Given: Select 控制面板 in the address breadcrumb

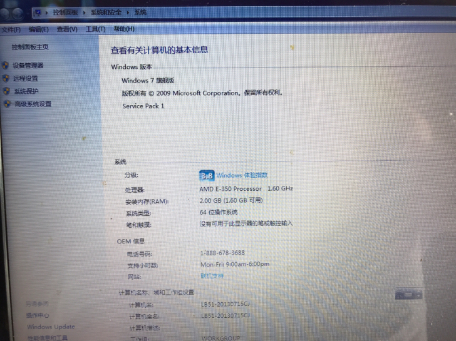Looking at the screenshot, I should 65,13.
